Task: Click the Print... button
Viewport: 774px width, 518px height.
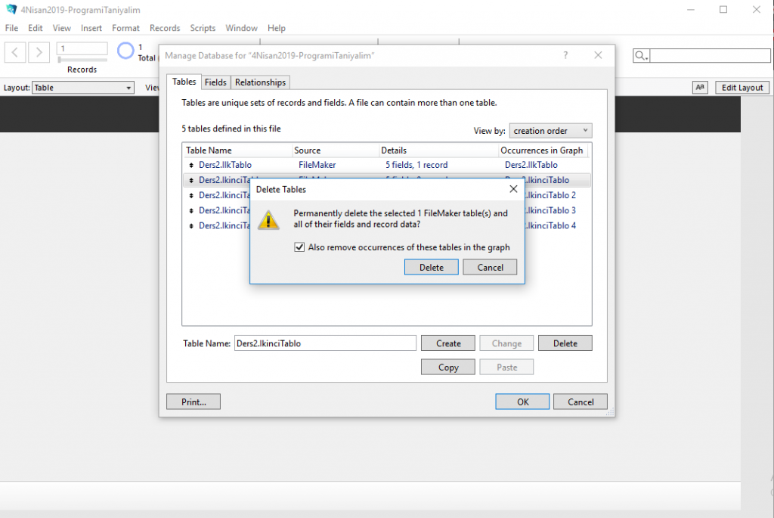Action: tap(193, 402)
